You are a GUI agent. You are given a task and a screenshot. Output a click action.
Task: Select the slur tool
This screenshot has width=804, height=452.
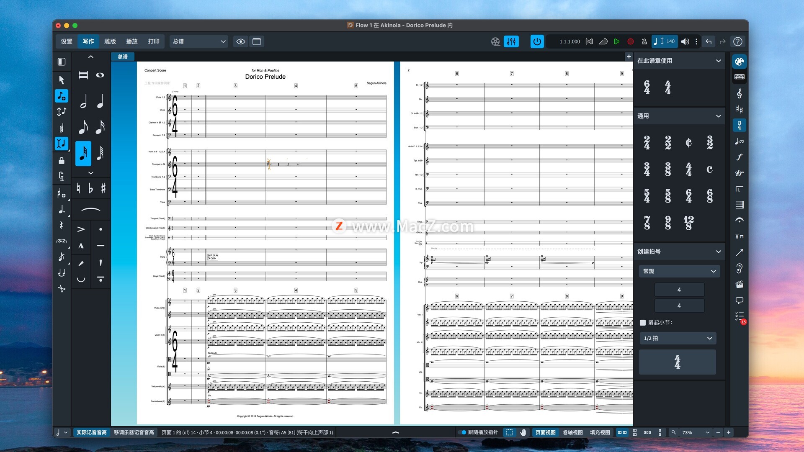90,209
